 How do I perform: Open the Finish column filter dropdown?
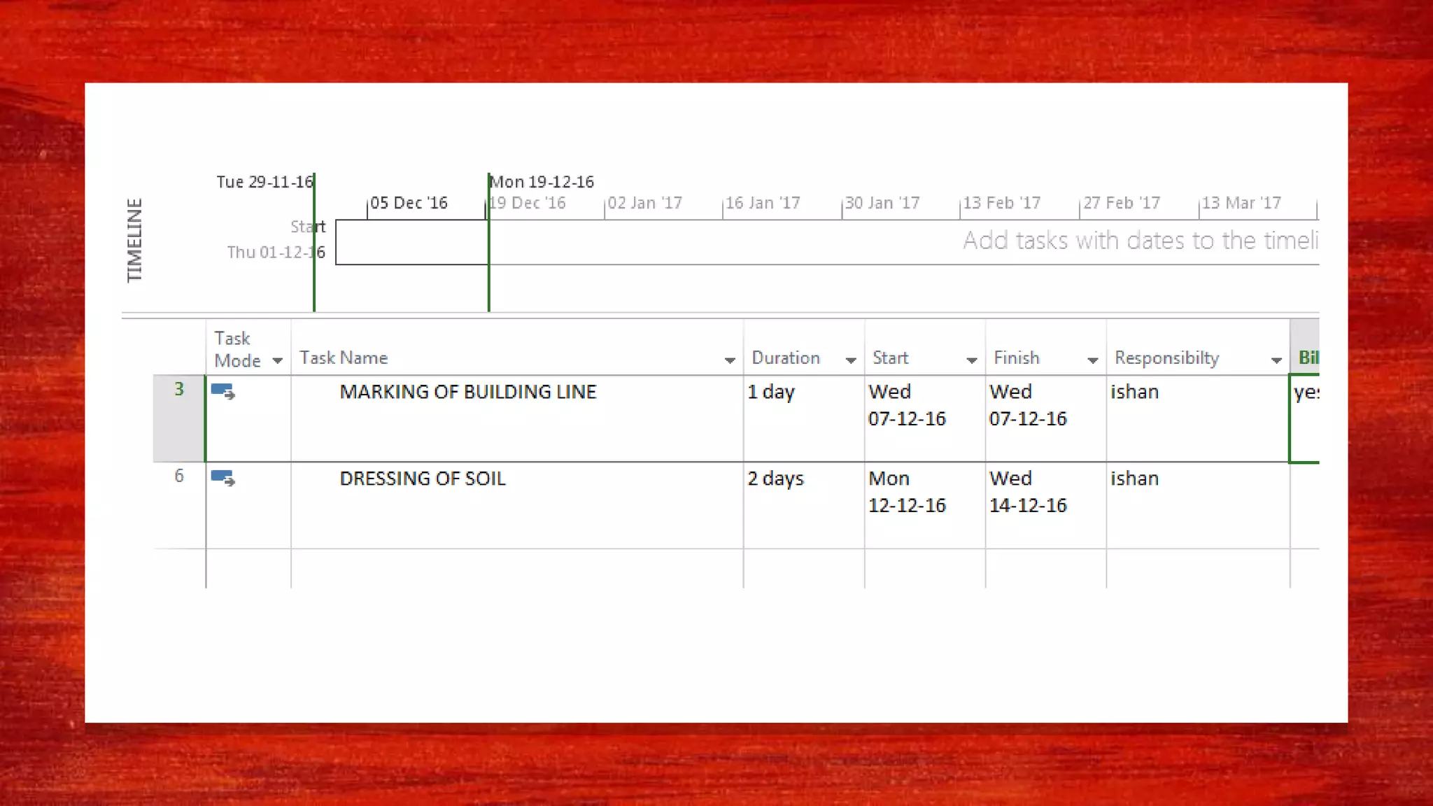1093,360
